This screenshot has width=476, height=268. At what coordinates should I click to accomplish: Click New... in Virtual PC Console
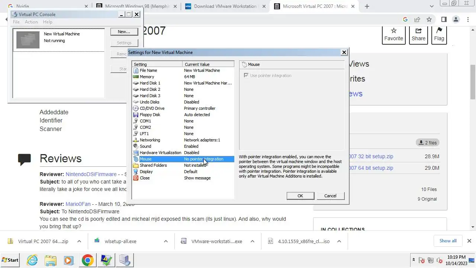pyautogui.click(x=124, y=32)
